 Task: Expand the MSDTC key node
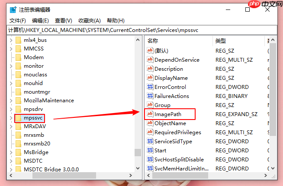(x=11, y=161)
